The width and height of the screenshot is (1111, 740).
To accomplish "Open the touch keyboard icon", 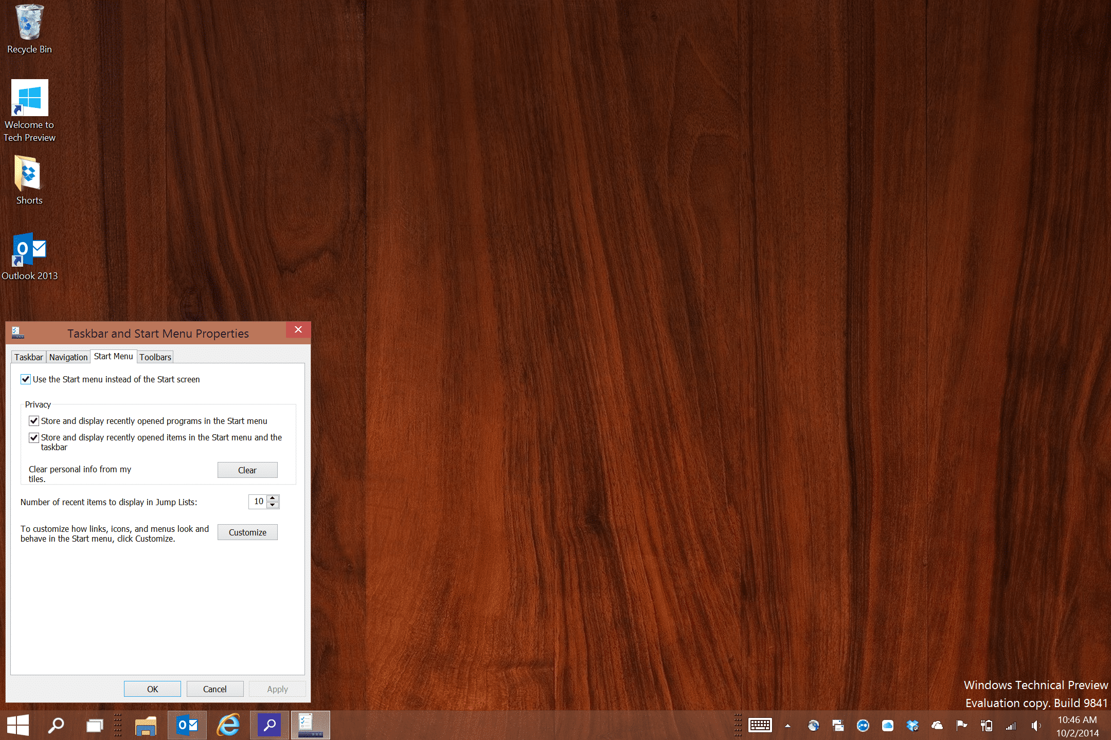I will click(x=760, y=725).
